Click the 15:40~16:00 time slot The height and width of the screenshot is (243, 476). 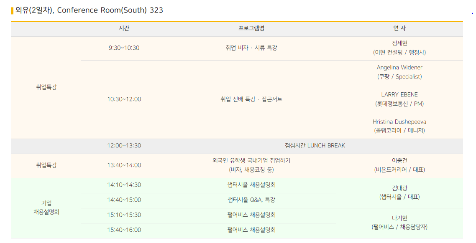coord(124,230)
